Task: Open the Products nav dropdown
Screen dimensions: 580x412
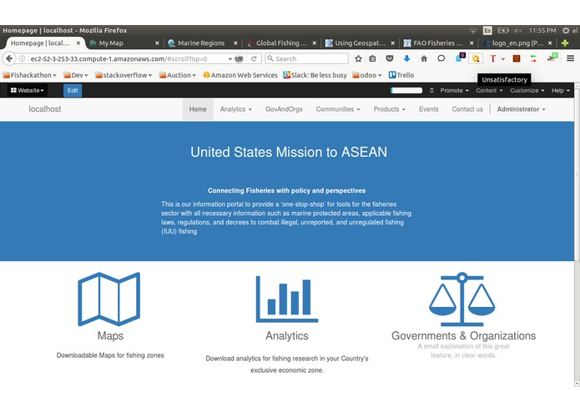Action: [389, 109]
